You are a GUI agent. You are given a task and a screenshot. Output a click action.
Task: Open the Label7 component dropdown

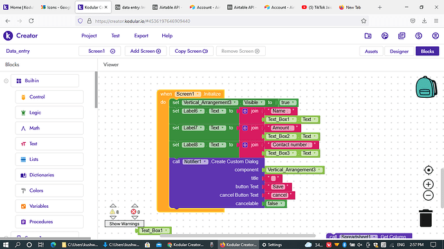pyautogui.click(x=193, y=128)
